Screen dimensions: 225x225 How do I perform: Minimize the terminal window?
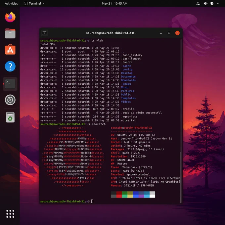click(x=161, y=33)
